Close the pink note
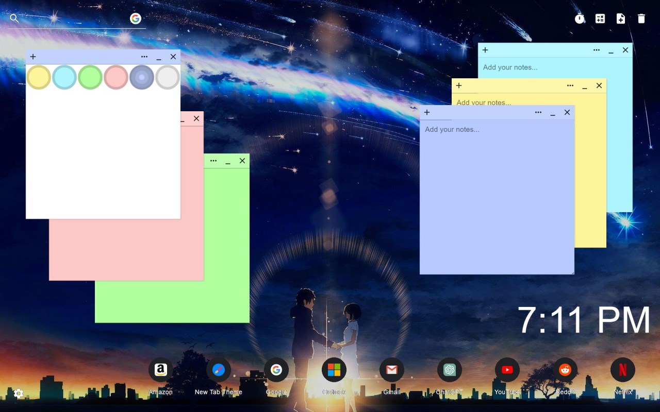The height and width of the screenshot is (412, 660). click(x=196, y=118)
